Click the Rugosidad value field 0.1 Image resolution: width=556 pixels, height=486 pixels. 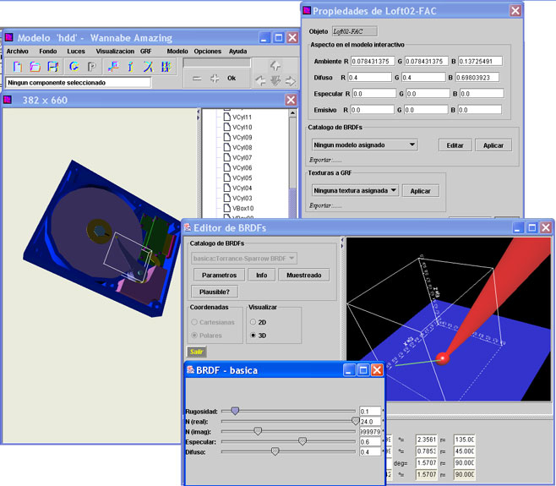(370, 411)
